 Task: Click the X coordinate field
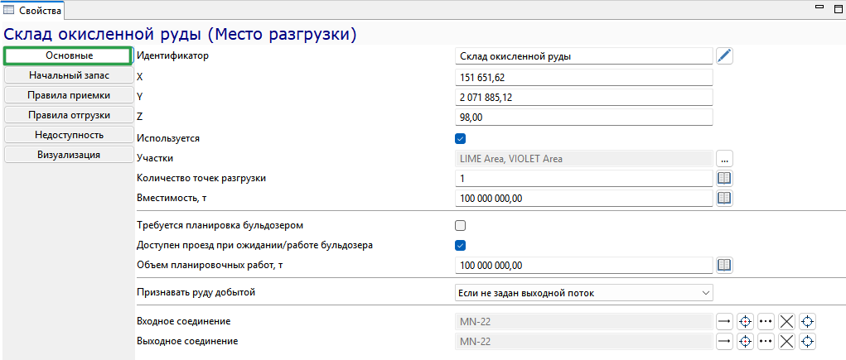click(x=584, y=77)
